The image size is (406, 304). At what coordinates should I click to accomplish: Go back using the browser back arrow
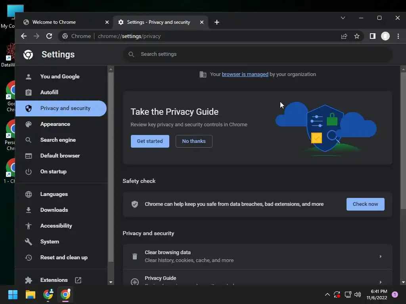[x=24, y=36]
